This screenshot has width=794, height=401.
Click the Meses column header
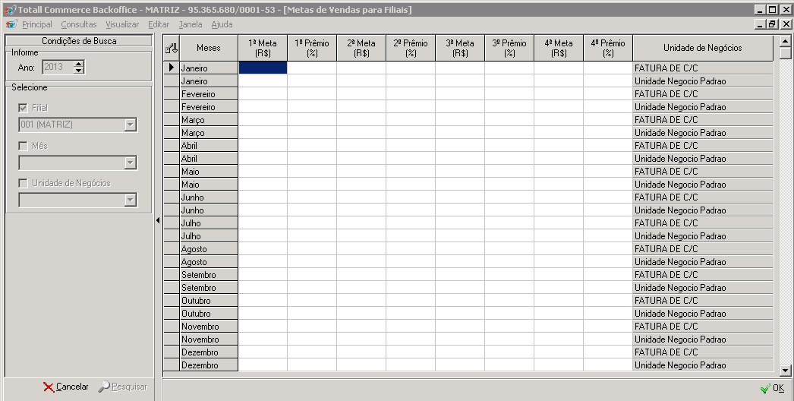click(x=209, y=48)
